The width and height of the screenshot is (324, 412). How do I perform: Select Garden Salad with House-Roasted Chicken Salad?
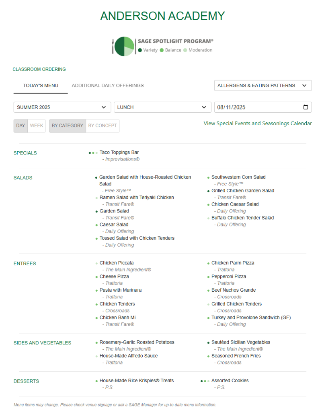tap(145, 181)
